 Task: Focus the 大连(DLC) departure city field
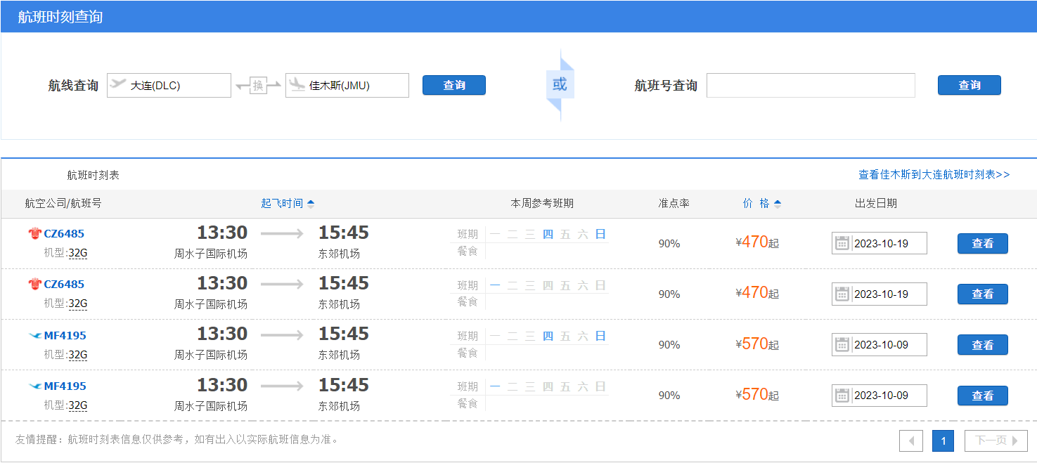[169, 85]
